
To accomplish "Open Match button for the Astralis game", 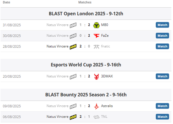I will click(x=162, y=106).
